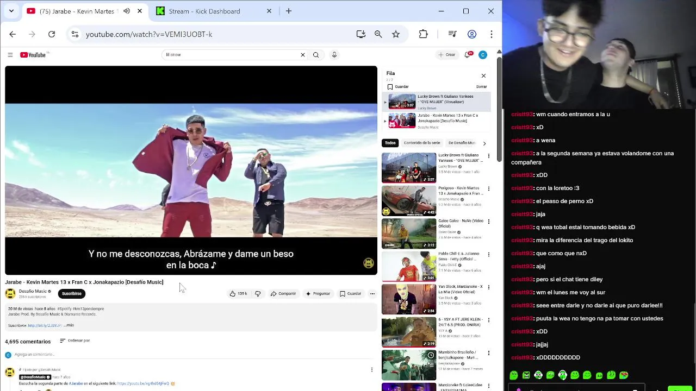Screen dimensions: 696x391
Task: Search tabs with the dropdown arrow
Action: tap(11, 11)
